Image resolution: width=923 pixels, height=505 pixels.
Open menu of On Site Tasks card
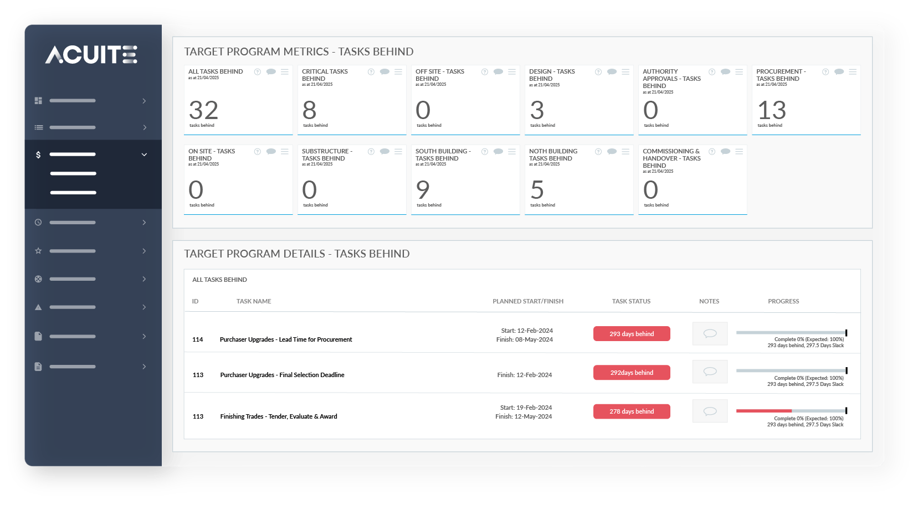coord(285,152)
